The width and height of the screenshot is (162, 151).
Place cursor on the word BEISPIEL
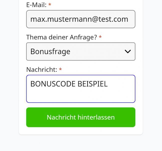click(x=92, y=84)
